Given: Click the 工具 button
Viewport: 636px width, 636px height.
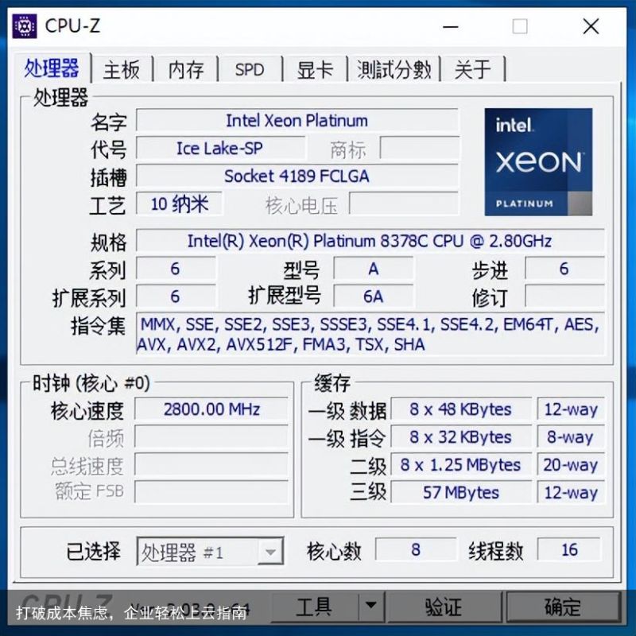Looking at the screenshot, I should click(x=315, y=606).
